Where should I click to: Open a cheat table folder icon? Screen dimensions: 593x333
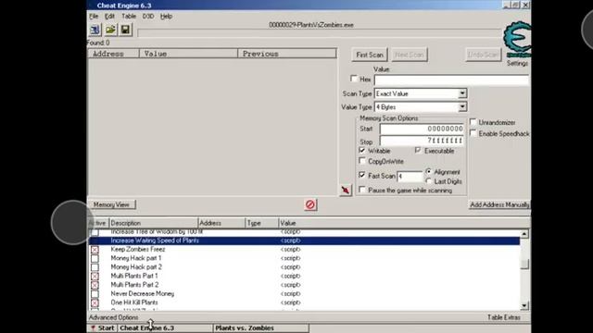pyautogui.click(x=110, y=30)
